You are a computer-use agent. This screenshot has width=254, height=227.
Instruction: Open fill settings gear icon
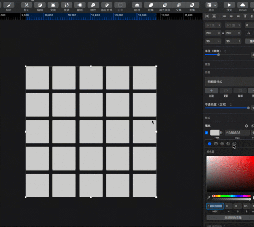click(x=246, y=126)
